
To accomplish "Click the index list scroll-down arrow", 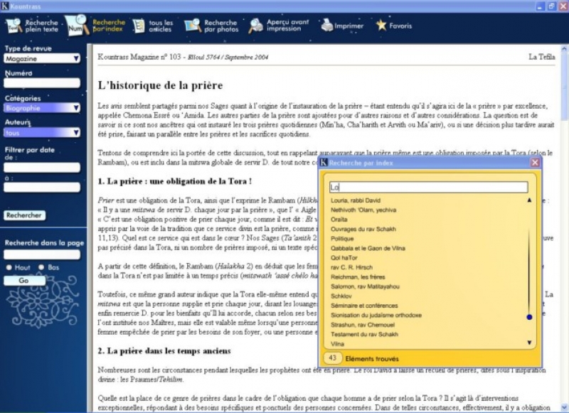I will pyautogui.click(x=529, y=343).
